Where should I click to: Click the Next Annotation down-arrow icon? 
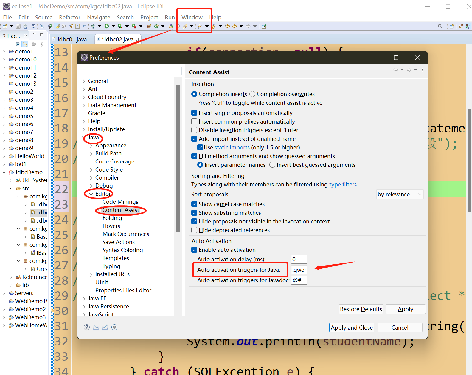pos(200,26)
